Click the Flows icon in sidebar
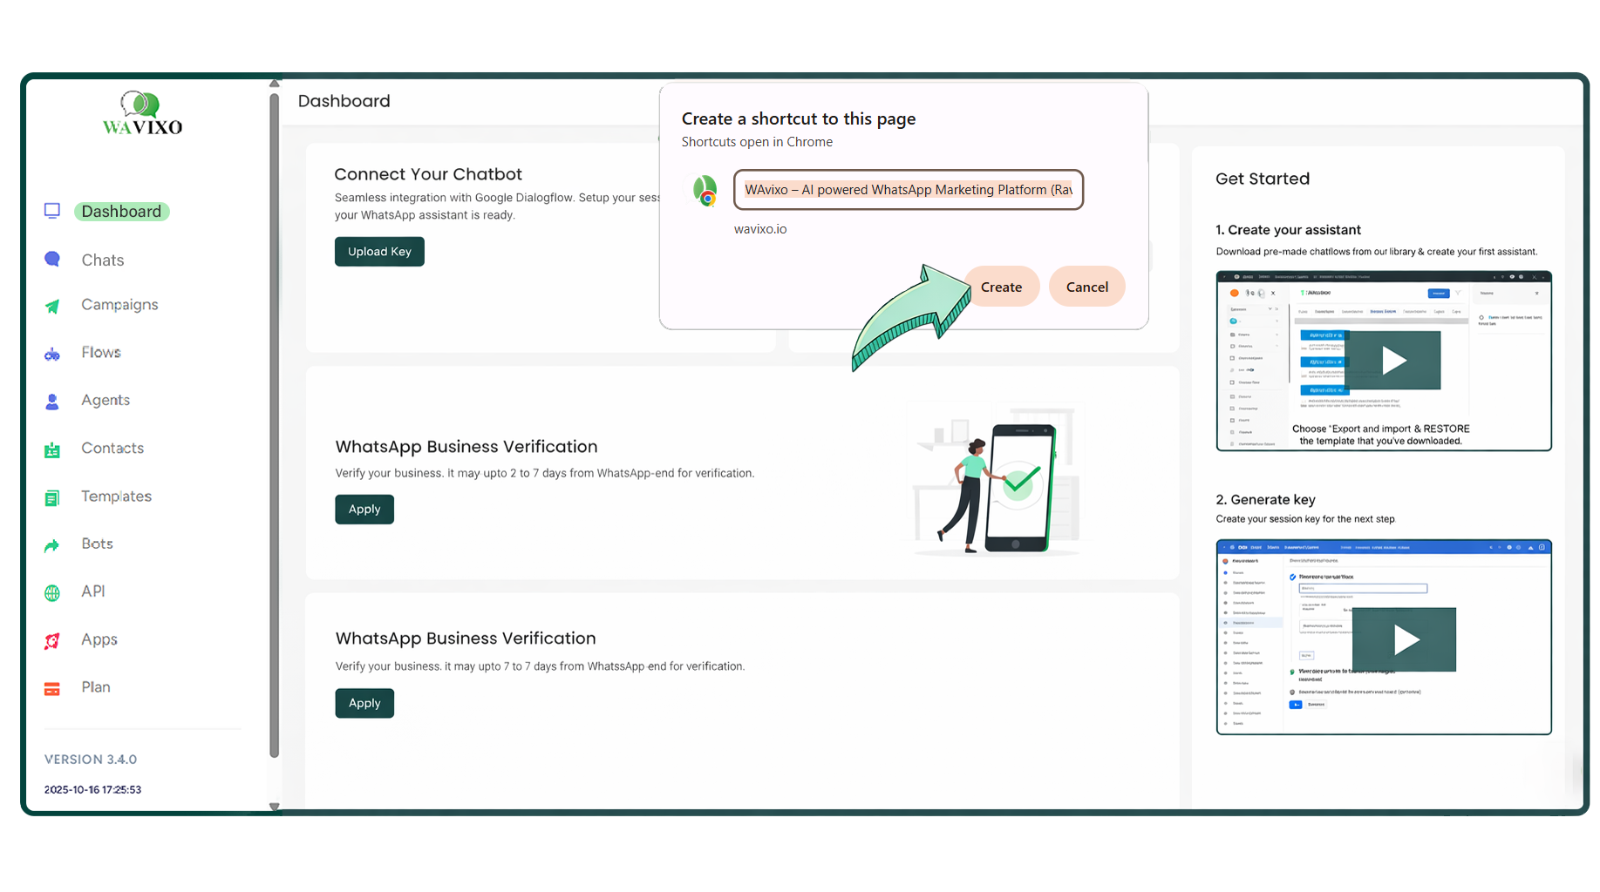The height and width of the screenshot is (892, 1600). (52, 354)
